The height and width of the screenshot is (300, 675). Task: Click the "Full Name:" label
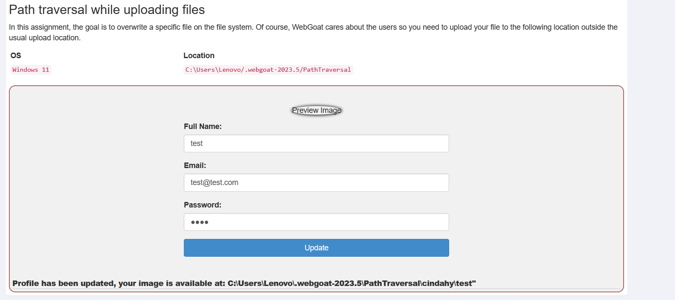click(202, 126)
